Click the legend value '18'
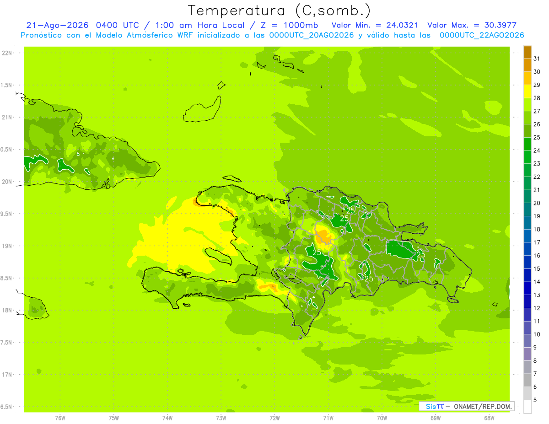549x424 pixels. tap(537, 229)
